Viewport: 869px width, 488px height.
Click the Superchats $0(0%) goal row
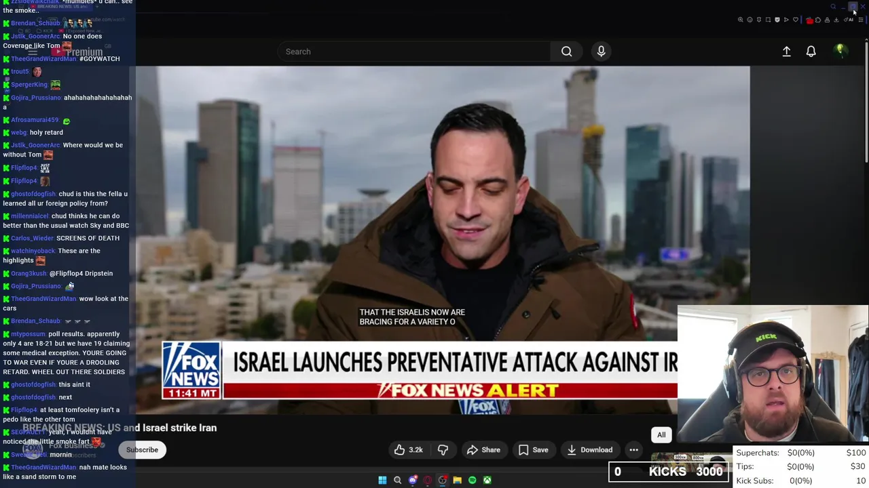click(x=801, y=453)
